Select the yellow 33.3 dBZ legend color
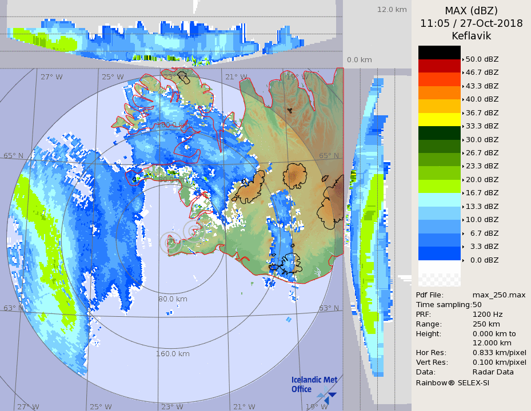The width and height of the screenshot is (531, 411). click(439, 119)
